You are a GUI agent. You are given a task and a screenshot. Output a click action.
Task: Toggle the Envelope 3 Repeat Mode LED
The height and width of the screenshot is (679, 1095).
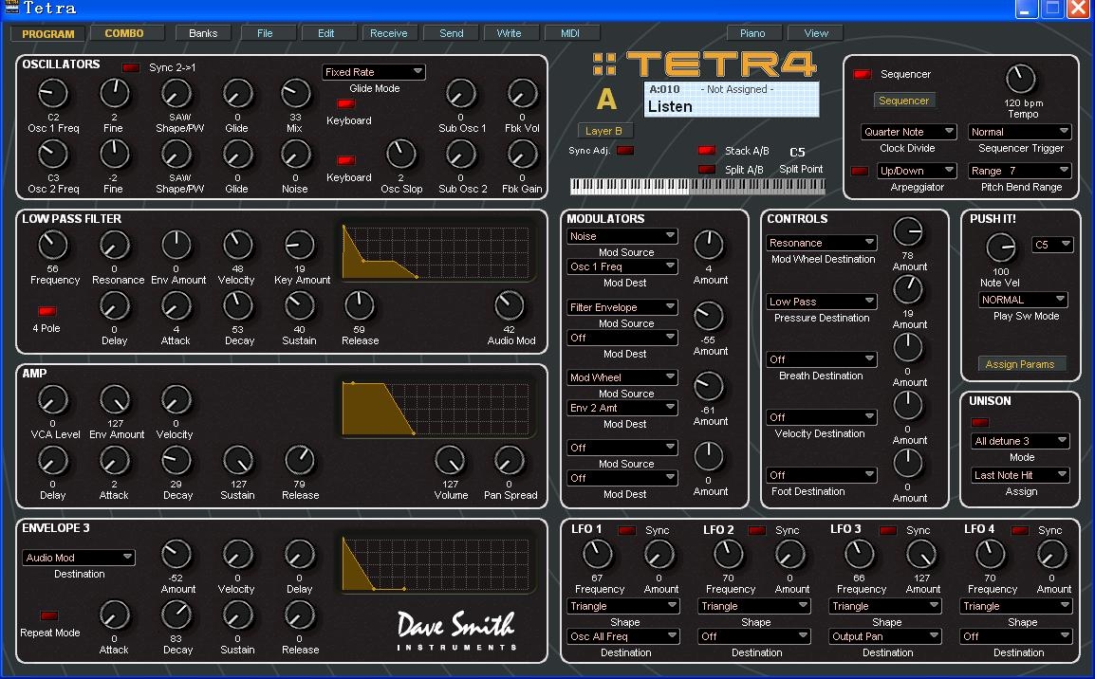49,615
